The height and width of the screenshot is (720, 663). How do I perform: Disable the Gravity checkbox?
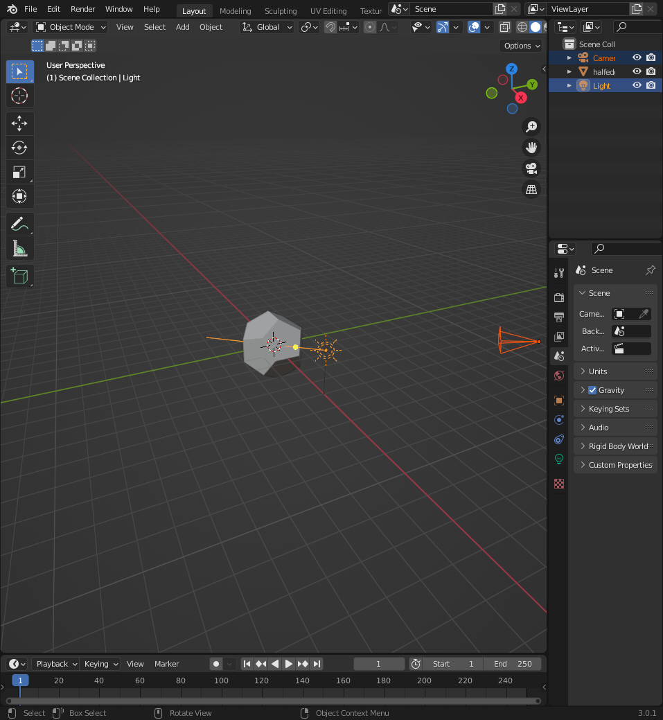click(592, 390)
